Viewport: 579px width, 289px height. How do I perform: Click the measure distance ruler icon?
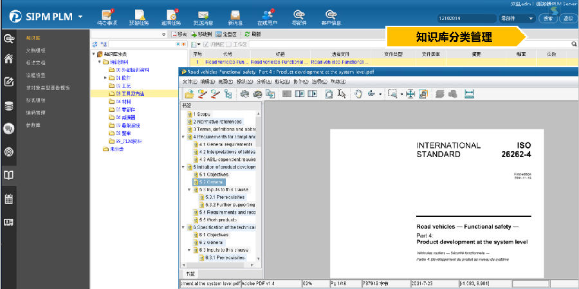(469, 94)
